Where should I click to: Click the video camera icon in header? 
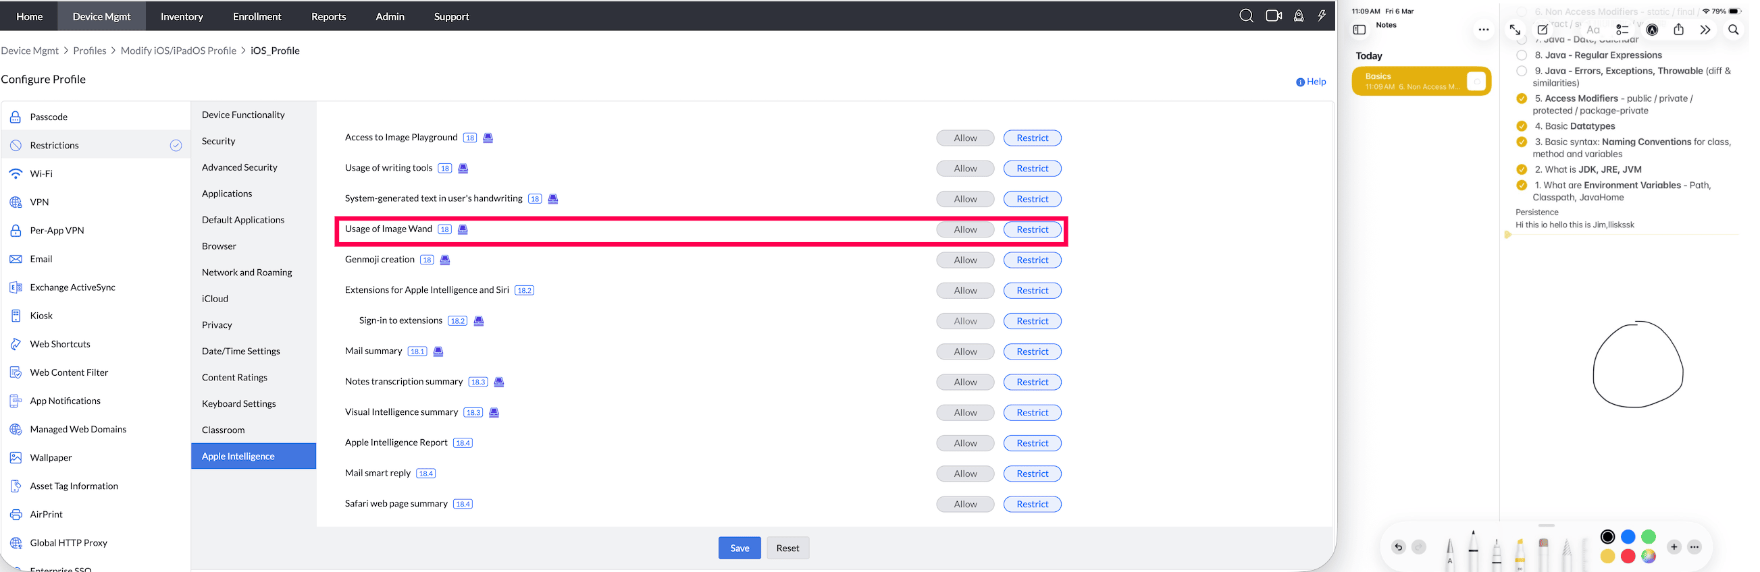coord(1273,16)
